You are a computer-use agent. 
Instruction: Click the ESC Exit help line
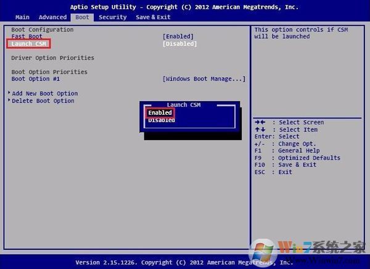[273, 172]
